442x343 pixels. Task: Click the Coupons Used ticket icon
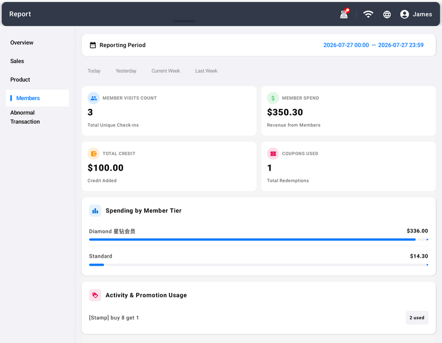pyautogui.click(x=273, y=153)
